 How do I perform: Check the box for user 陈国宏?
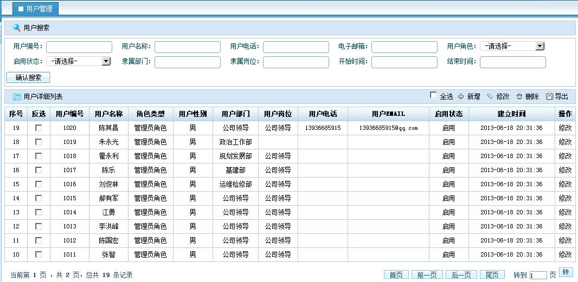(38, 240)
